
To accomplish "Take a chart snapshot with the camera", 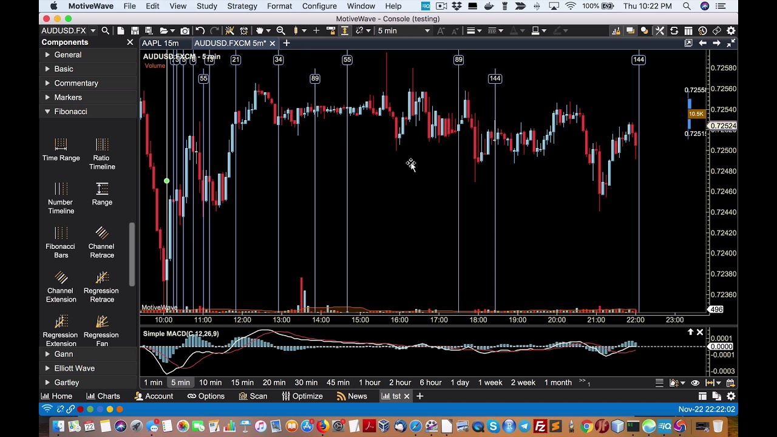I will [x=185, y=30].
